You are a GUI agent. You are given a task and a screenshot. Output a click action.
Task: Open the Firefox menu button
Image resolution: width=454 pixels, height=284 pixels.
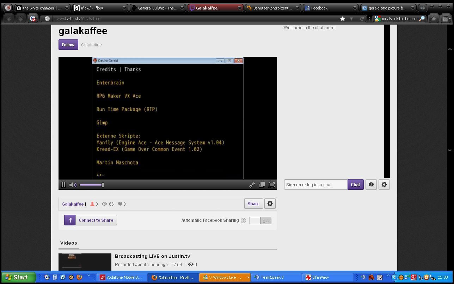[x=8, y=8]
